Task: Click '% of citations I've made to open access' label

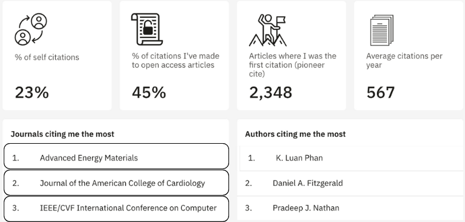Action: [176, 60]
